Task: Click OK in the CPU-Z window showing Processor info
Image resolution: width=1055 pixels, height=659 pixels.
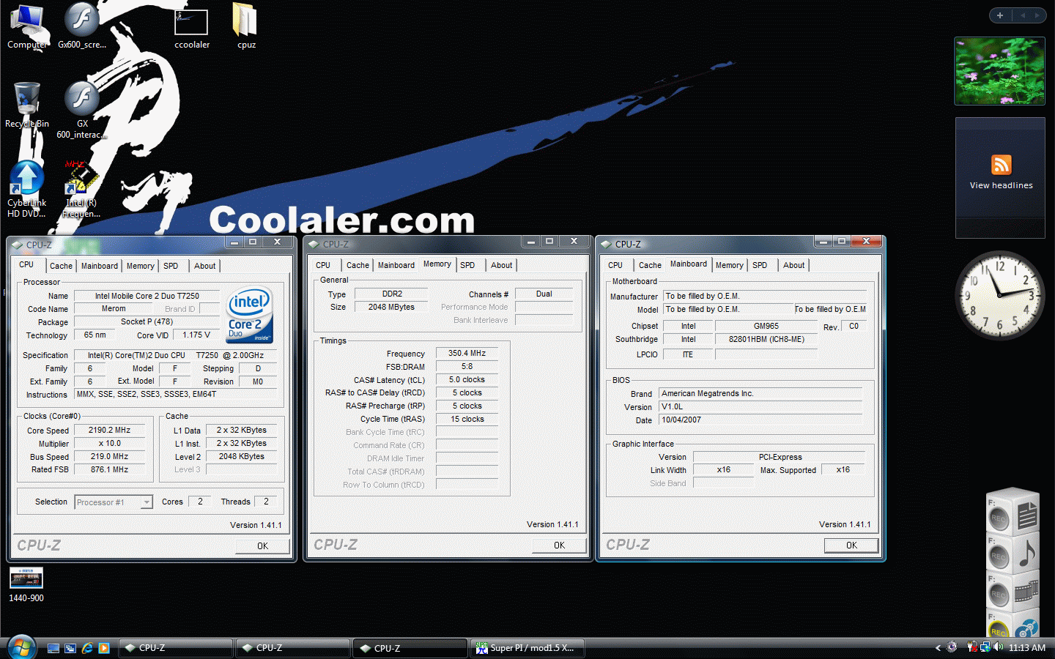Action: click(x=262, y=546)
